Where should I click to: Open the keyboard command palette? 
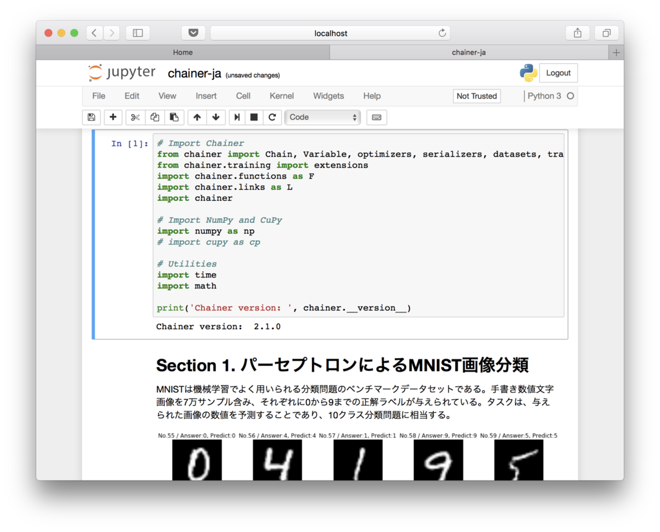[376, 117]
